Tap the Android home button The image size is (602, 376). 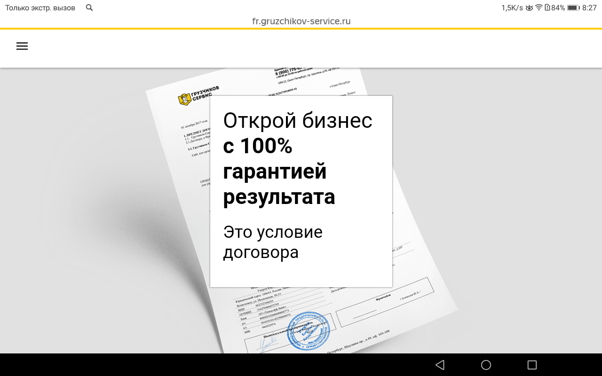tap(486, 365)
